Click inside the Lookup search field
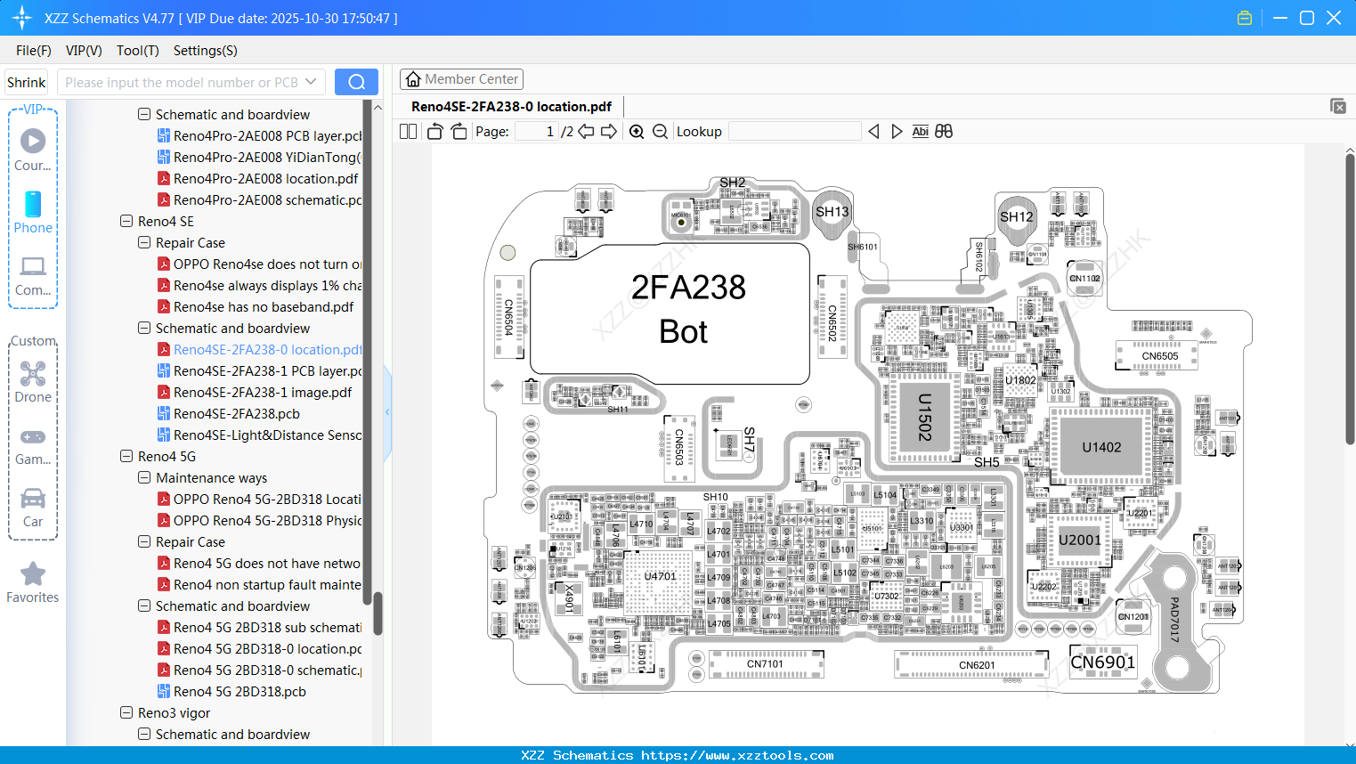The image size is (1356, 764). click(x=792, y=131)
